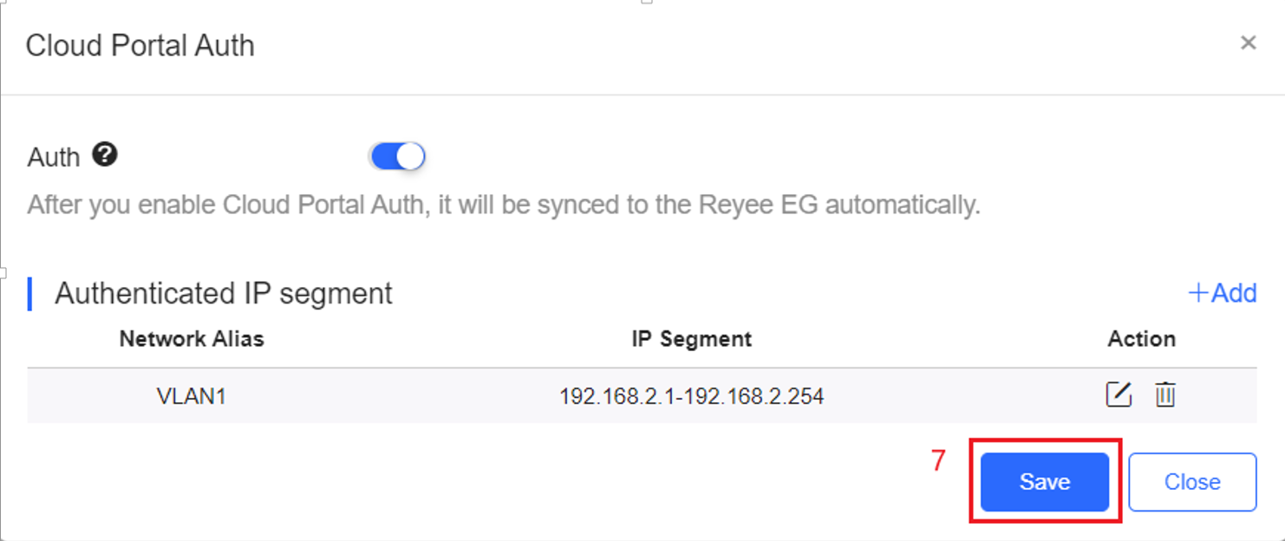Toggle the Auth switch off
1285x541 pixels.
pyautogui.click(x=397, y=157)
